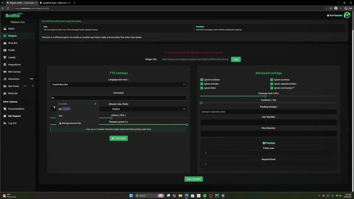This screenshot has width=354, height=199.
Task: Open the Profile card icon
Action: pos(5,50)
